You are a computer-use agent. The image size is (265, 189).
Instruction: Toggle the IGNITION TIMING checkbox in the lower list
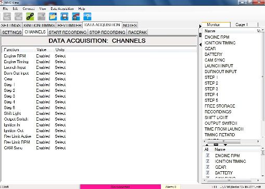pyautogui.click(x=208, y=161)
